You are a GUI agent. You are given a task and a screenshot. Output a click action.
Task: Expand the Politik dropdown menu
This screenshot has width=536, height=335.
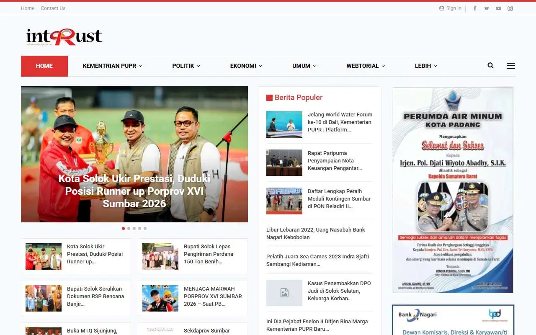point(186,66)
